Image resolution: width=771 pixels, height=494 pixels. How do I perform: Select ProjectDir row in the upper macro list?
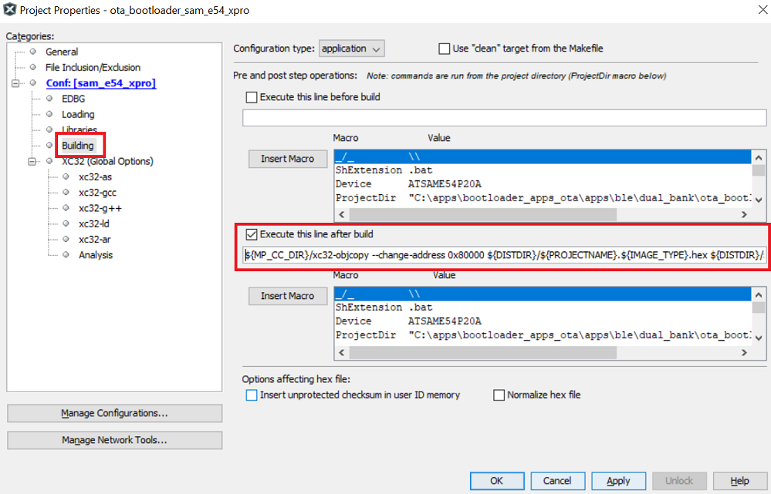click(543, 198)
